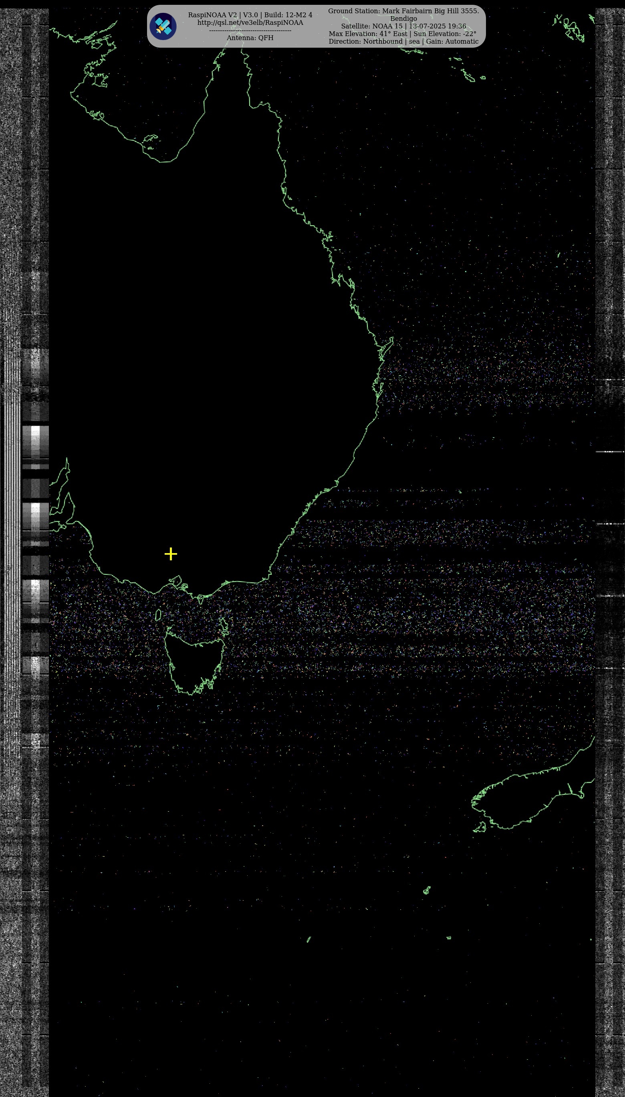Click the Port Phillip Bay coastline inlet
625x1097 pixels.
click(x=176, y=583)
